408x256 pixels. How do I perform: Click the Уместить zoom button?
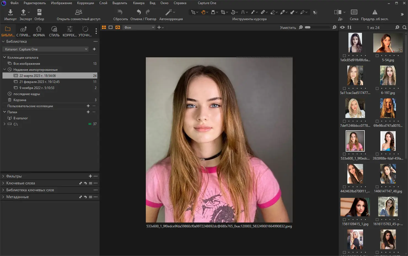click(x=288, y=28)
